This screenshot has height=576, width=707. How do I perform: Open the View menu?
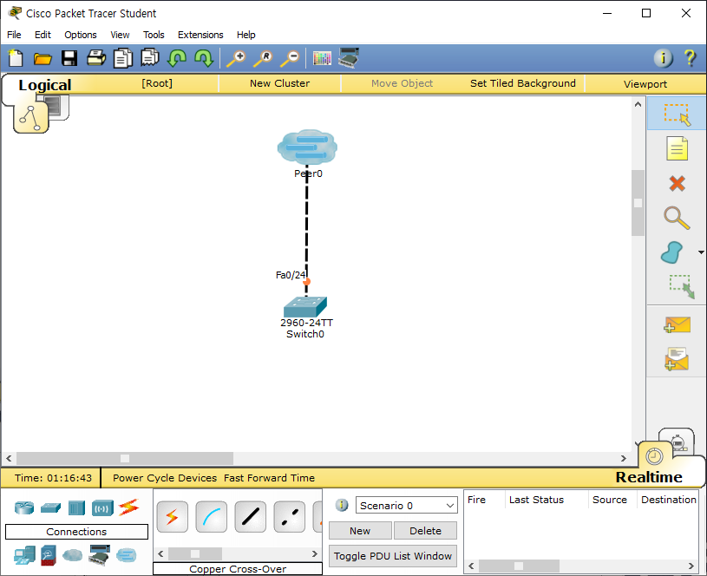(120, 35)
